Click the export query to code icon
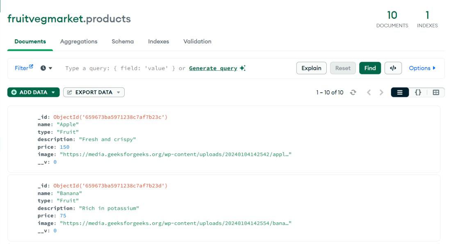This screenshot has width=451, height=244. coord(393,68)
